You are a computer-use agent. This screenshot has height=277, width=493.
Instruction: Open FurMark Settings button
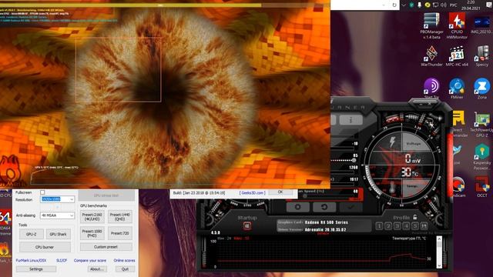point(36,269)
